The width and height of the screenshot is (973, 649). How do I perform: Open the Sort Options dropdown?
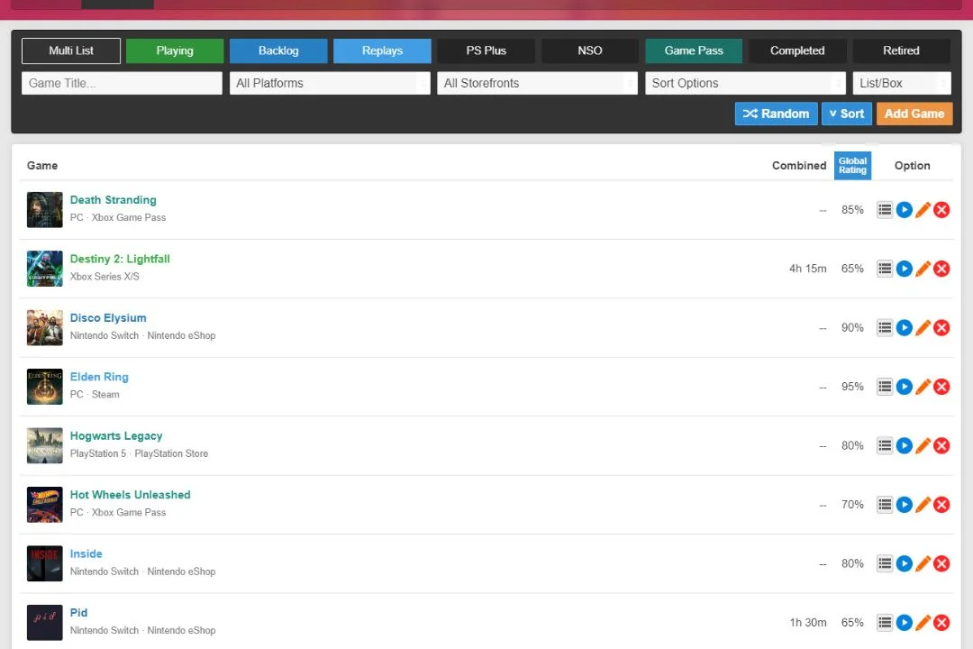coord(745,83)
